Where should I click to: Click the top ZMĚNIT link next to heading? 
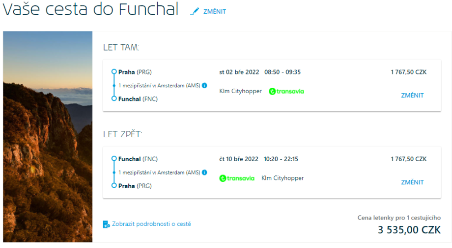(215, 11)
